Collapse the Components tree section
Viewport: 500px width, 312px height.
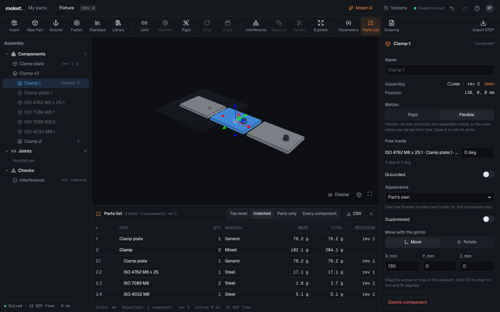(x=7, y=54)
